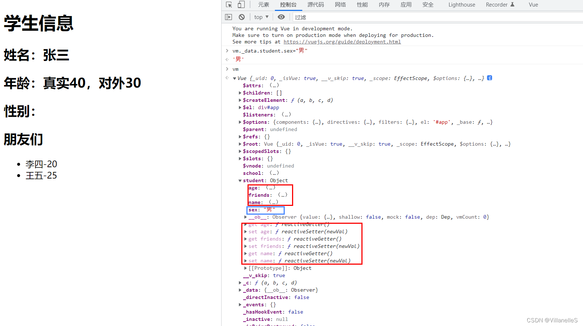Click the 过滤 filter input field
Screen dimensions: 583x326
tap(437, 17)
